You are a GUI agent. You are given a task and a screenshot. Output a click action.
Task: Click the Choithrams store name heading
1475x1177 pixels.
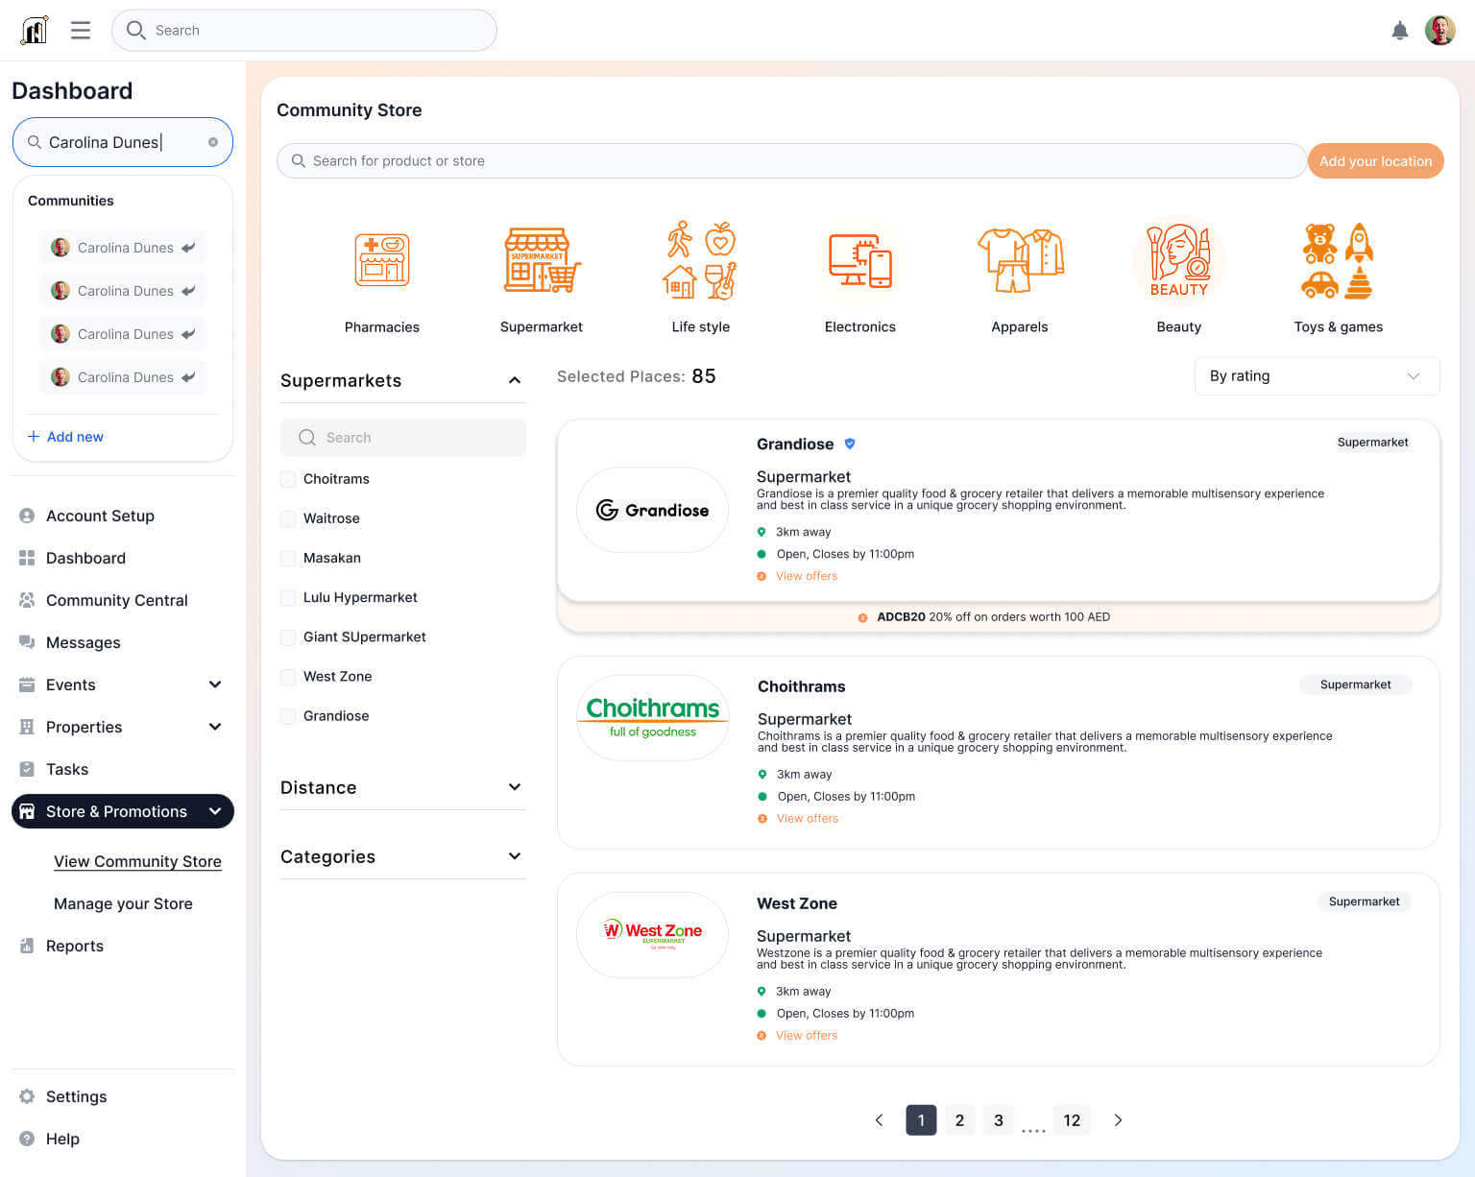[x=802, y=686]
